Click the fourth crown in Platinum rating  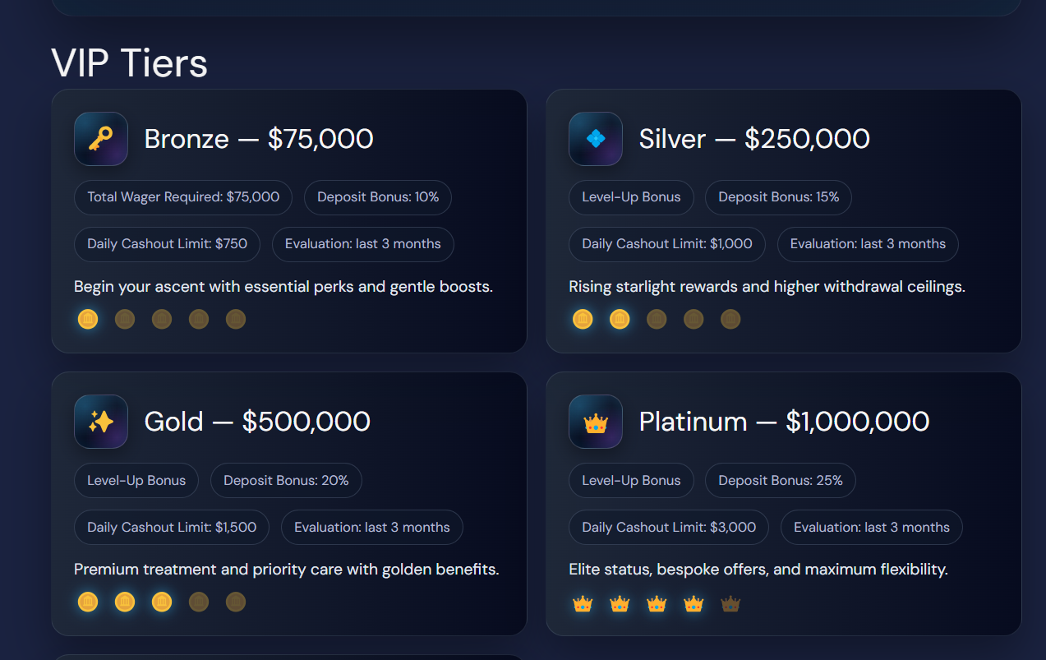[x=693, y=605]
